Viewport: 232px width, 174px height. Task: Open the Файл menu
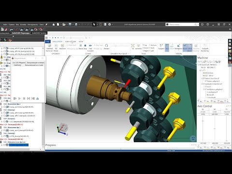[5, 25]
